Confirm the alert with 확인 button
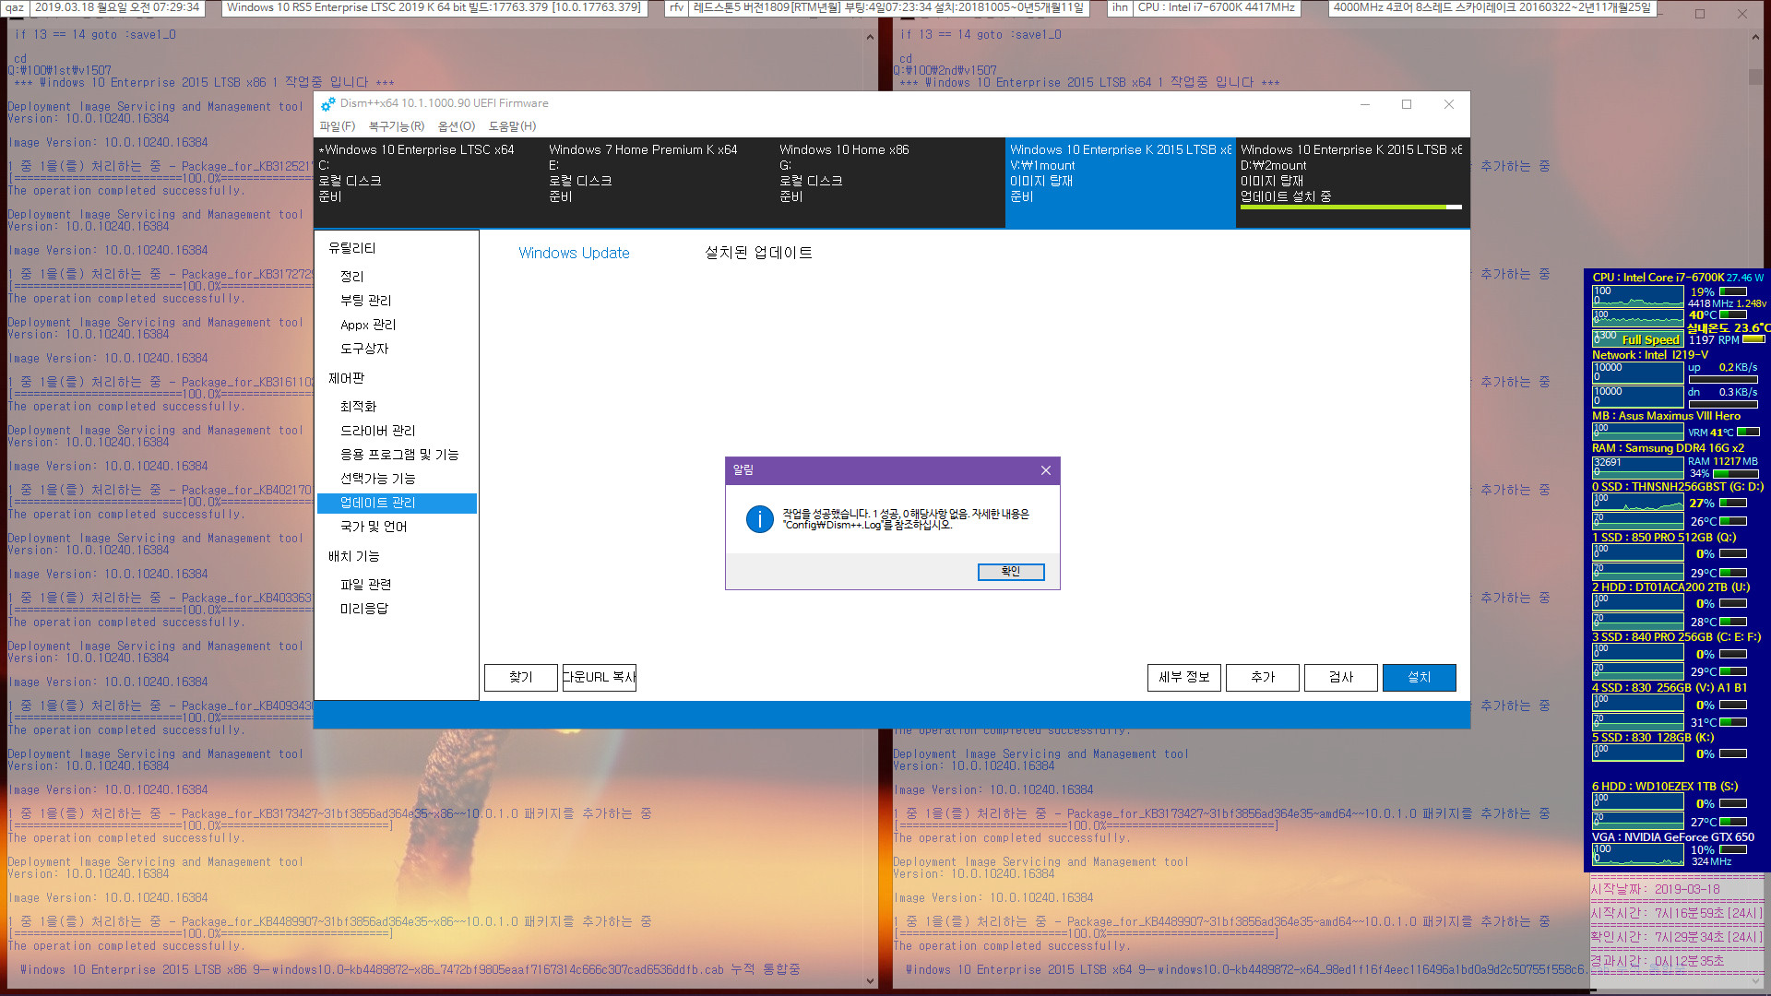The height and width of the screenshot is (996, 1771). 1011,572
